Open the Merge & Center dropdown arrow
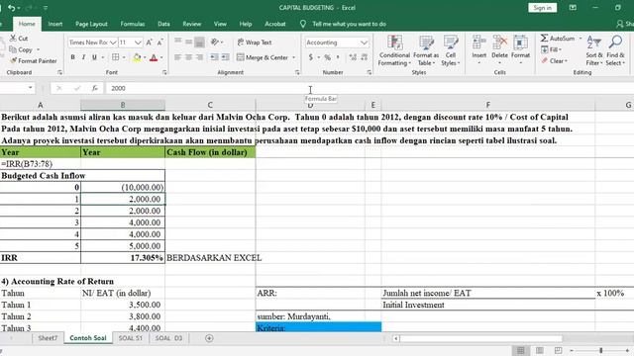This screenshot has height=356, width=634. click(x=293, y=57)
